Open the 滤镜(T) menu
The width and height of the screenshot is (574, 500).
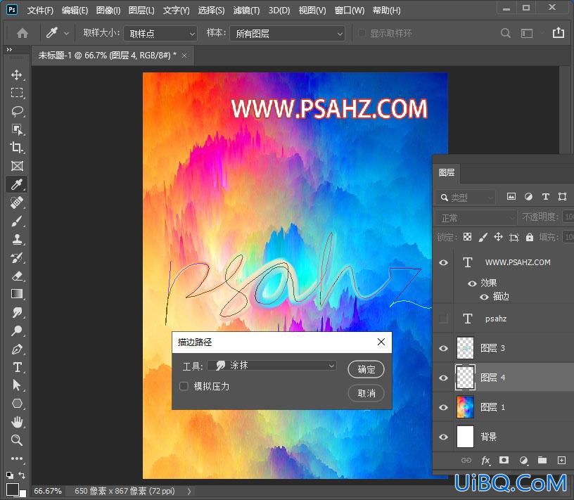(x=246, y=11)
